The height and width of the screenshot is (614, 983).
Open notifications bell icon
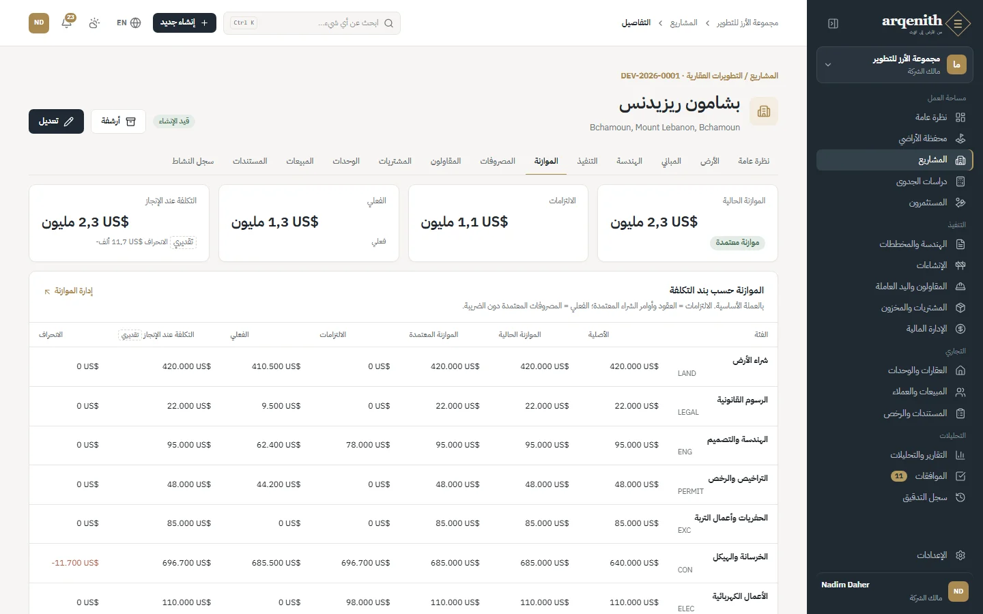[67, 23]
